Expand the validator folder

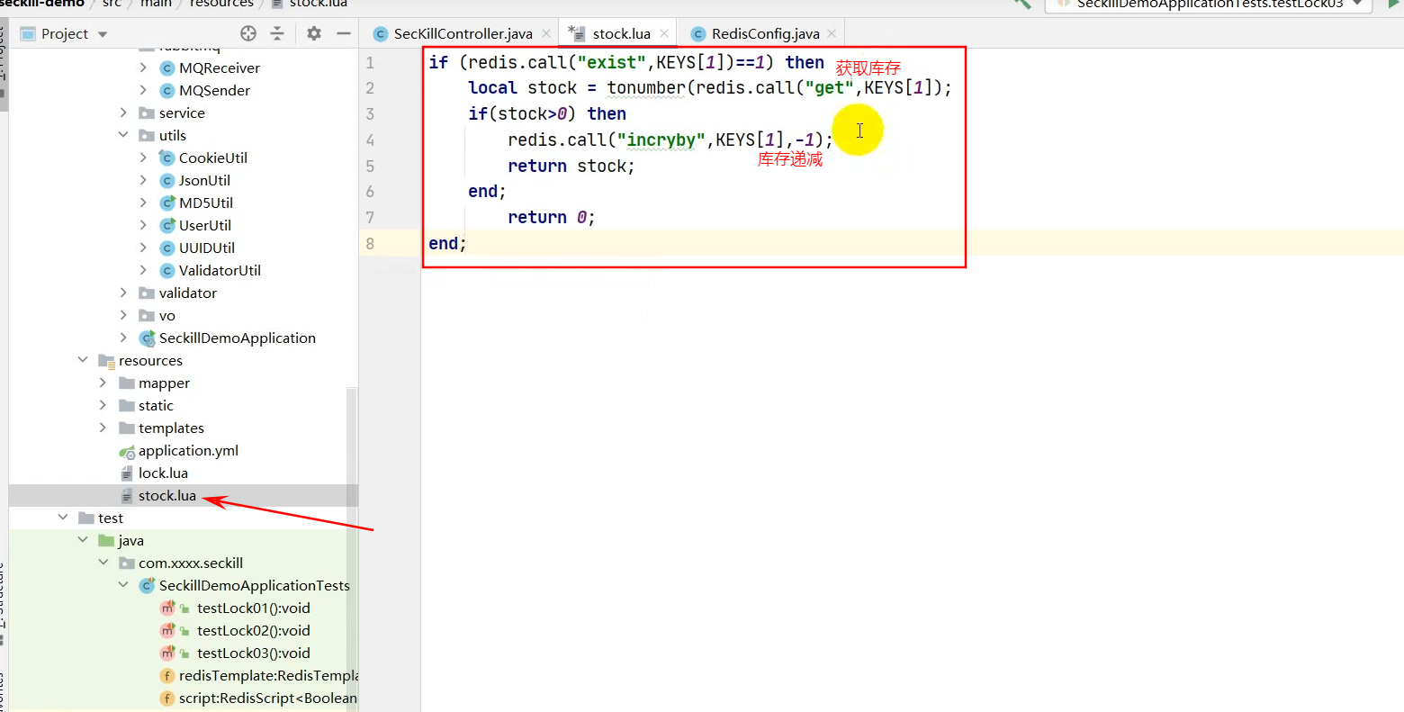click(x=123, y=293)
